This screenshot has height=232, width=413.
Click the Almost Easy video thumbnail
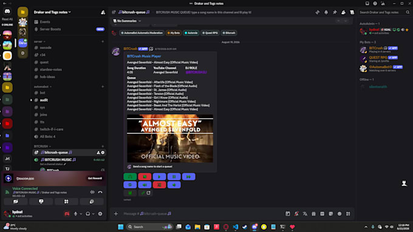coord(170,139)
